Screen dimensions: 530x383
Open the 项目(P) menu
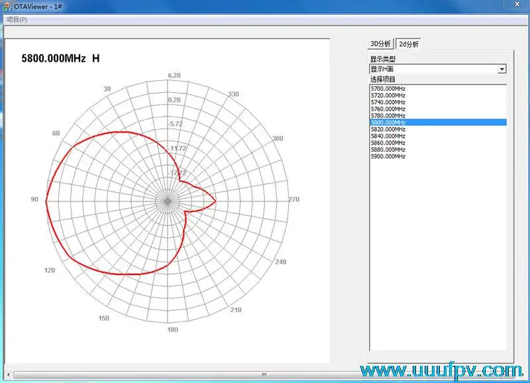(x=17, y=19)
